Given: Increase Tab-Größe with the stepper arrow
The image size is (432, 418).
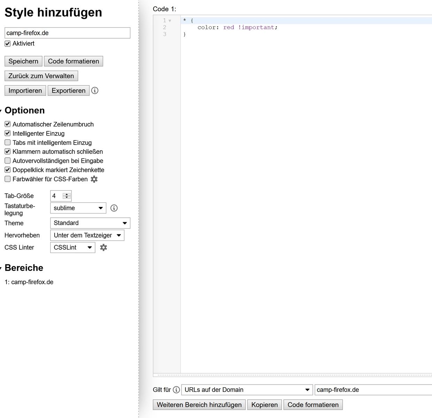Looking at the screenshot, I should pyautogui.click(x=67, y=194).
